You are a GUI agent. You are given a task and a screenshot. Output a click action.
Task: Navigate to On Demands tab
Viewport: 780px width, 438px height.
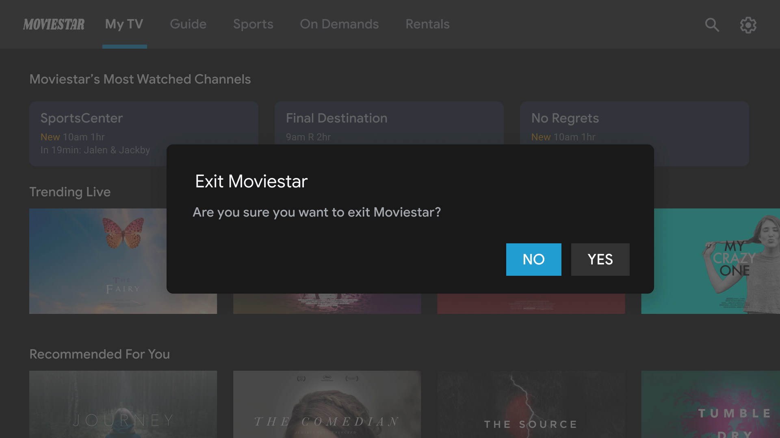click(x=339, y=24)
